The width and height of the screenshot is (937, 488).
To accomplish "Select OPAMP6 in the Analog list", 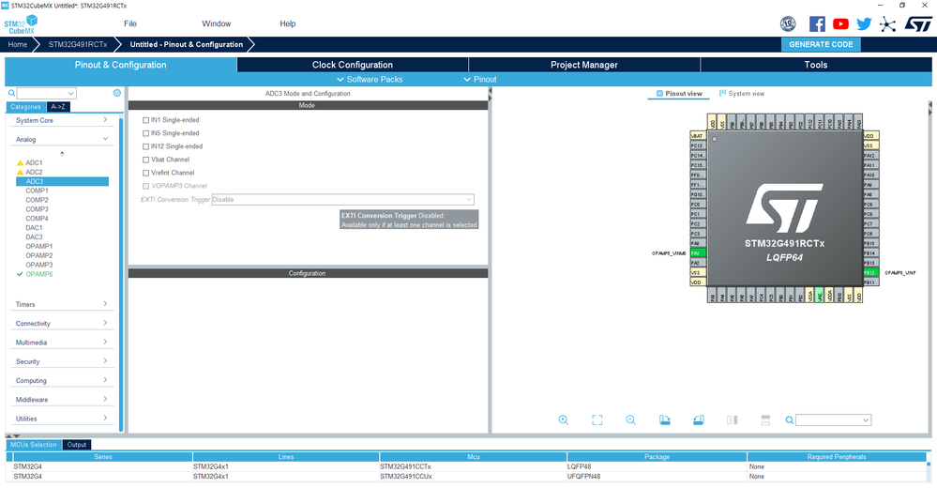I will (x=38, y=274).
